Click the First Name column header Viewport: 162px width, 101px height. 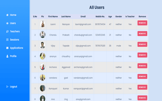click(53, 17)
